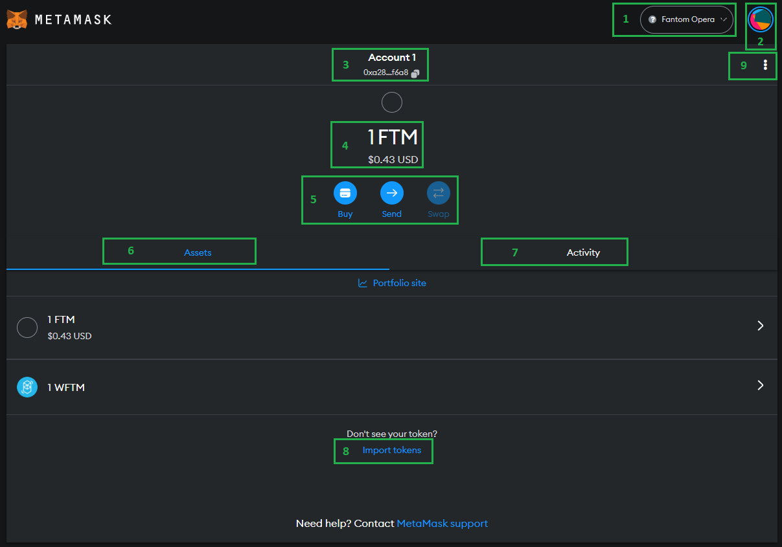The height and width of the screenshot is (547, 782).
Task: Expand the 1 WFTM asset row chevron
Action: [x=761, y=385]
